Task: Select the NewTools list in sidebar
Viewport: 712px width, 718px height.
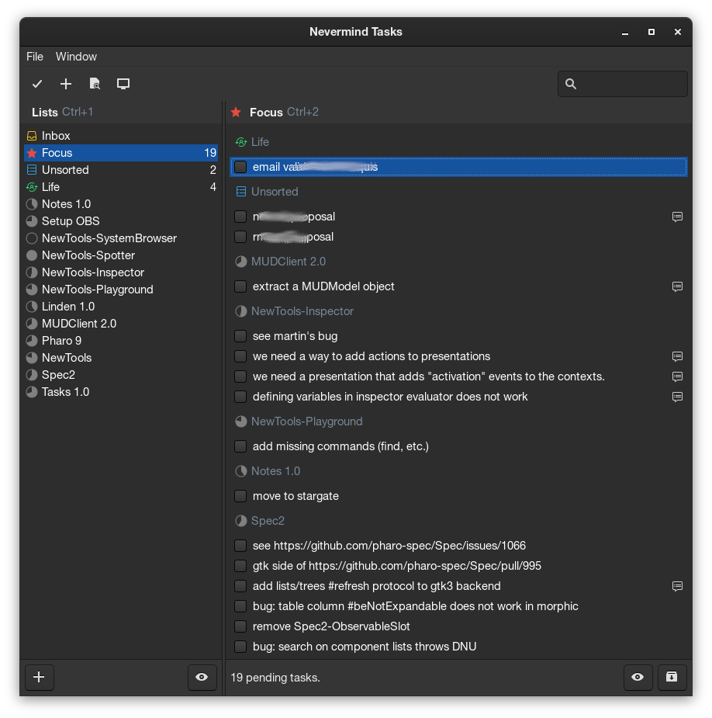Action: click(x=121, y=358)
